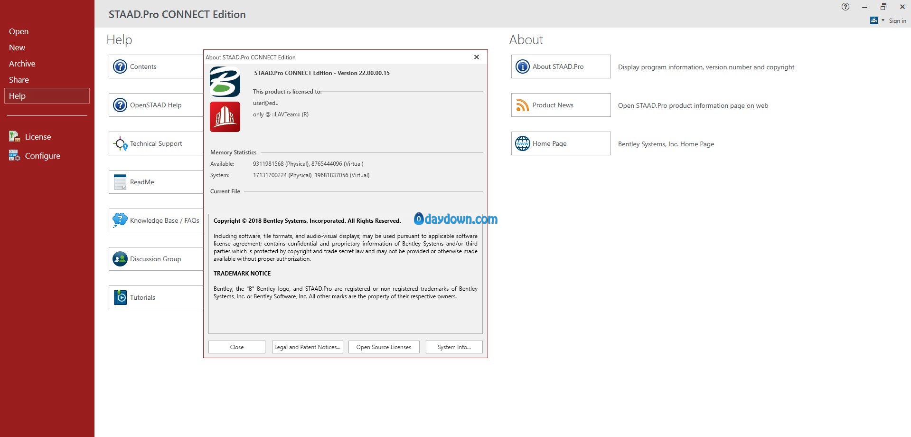
Task: Click the red STAAD.Pro building logo
Action: 225,117
